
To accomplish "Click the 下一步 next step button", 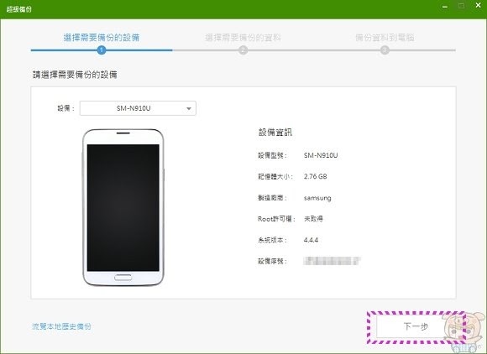I will (x=416, y=326).
